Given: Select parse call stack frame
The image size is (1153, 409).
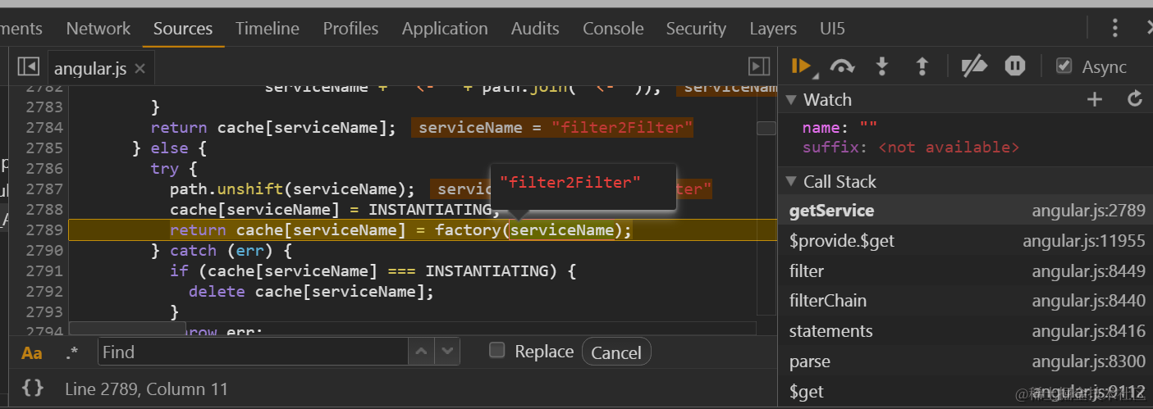Looking at the screenshot, I should coord(965,361).
